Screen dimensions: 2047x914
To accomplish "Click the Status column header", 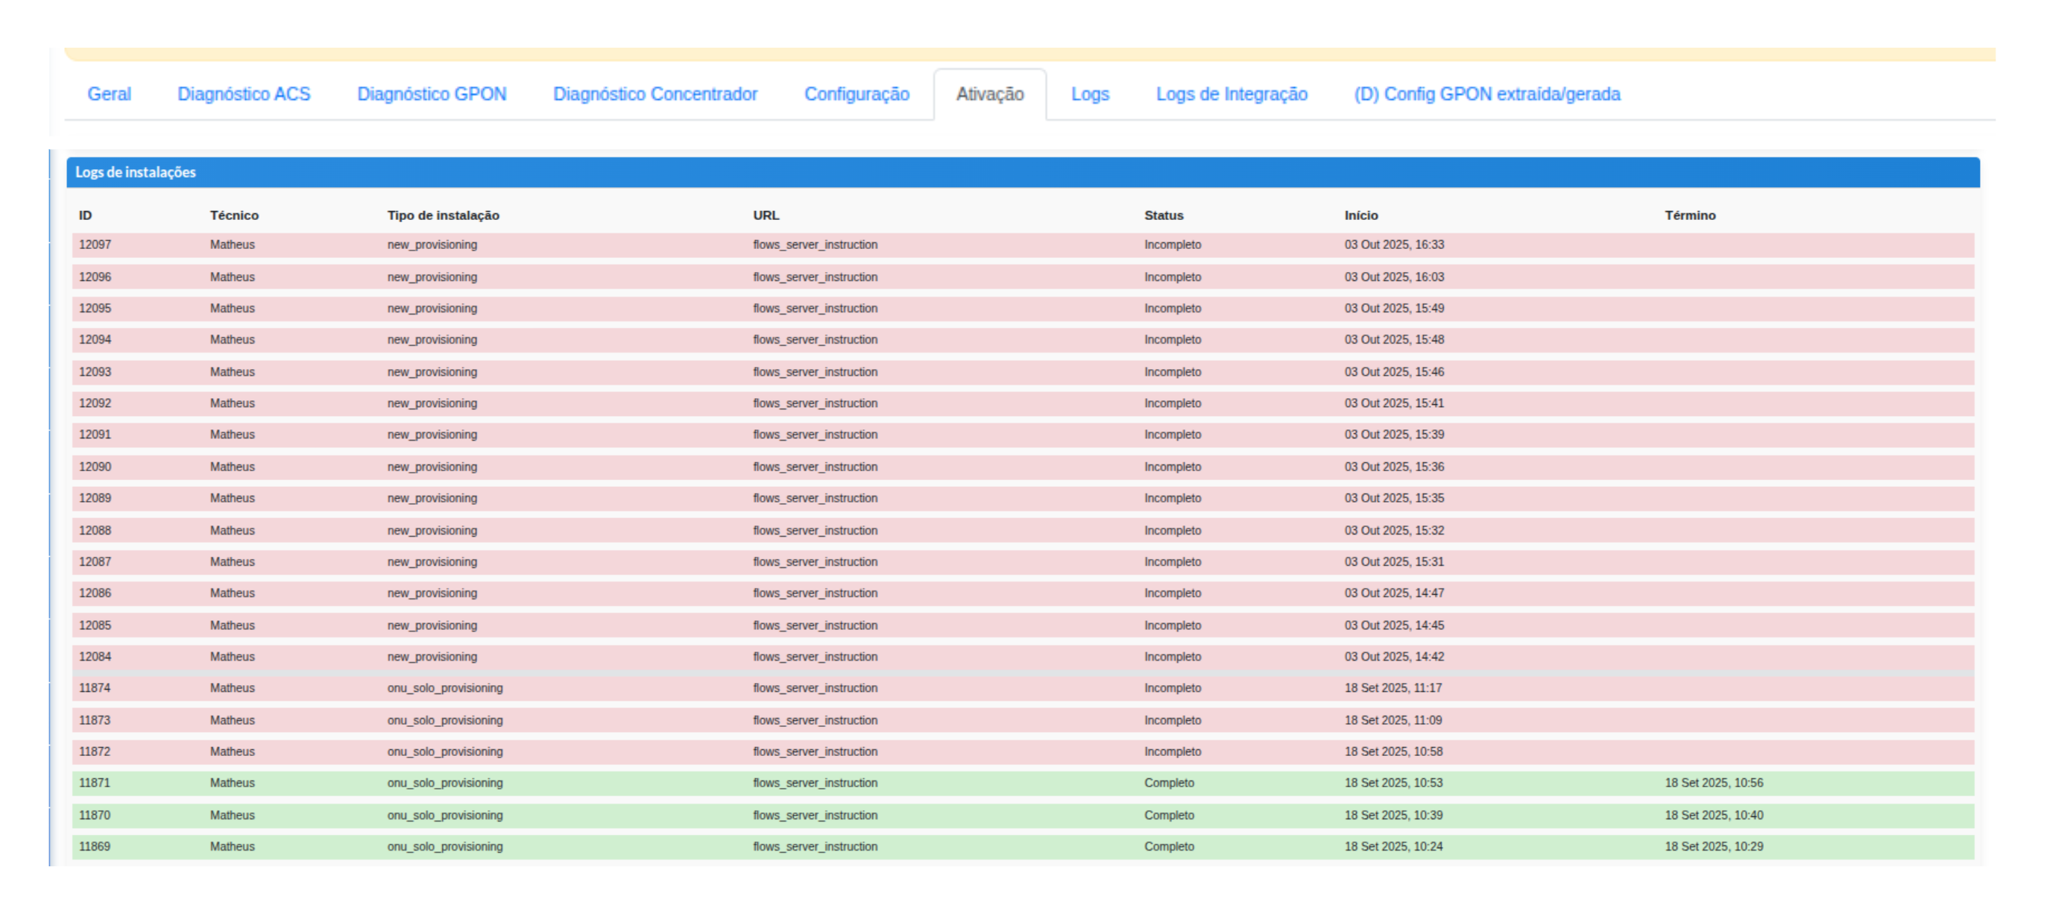I will [x=1164, y=215].
